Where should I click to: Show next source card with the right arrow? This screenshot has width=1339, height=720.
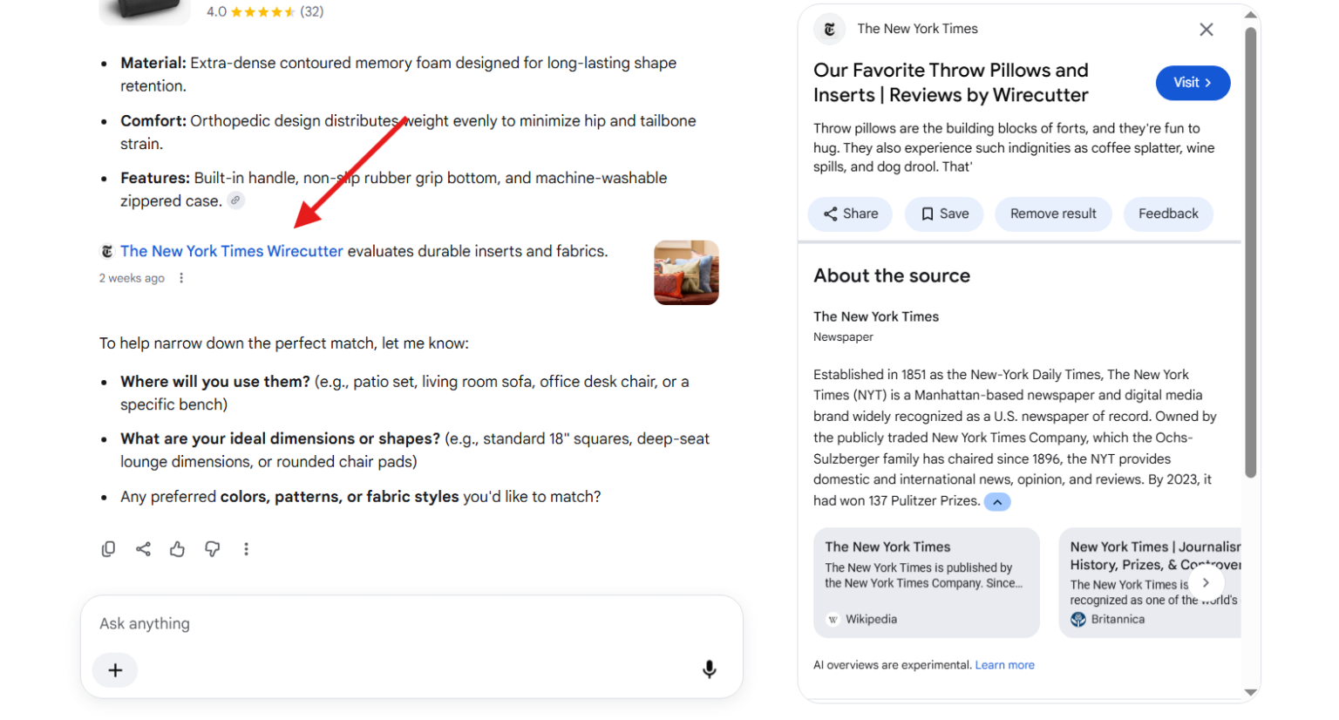click(x=1206, y=583)
